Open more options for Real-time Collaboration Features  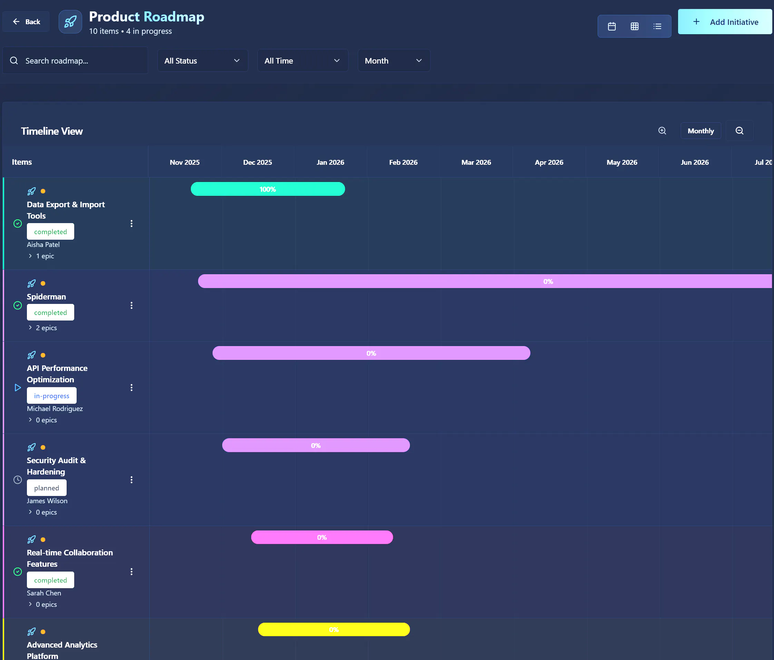pos(131,572)
